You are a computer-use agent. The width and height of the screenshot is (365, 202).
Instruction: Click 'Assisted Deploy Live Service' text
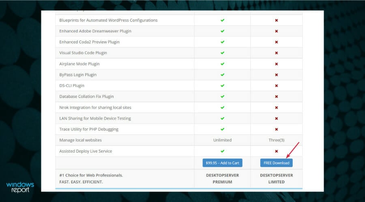pyautogui.click(x=86, y=151)
